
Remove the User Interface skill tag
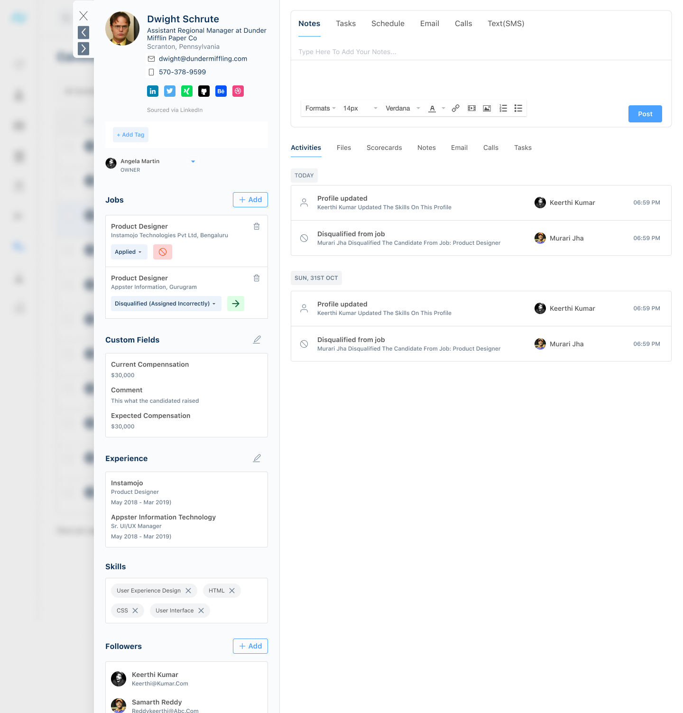(x=201, y=611)
